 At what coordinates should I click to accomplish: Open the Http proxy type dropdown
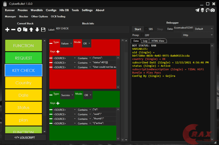pyautogui.click(x=198, y=35)
